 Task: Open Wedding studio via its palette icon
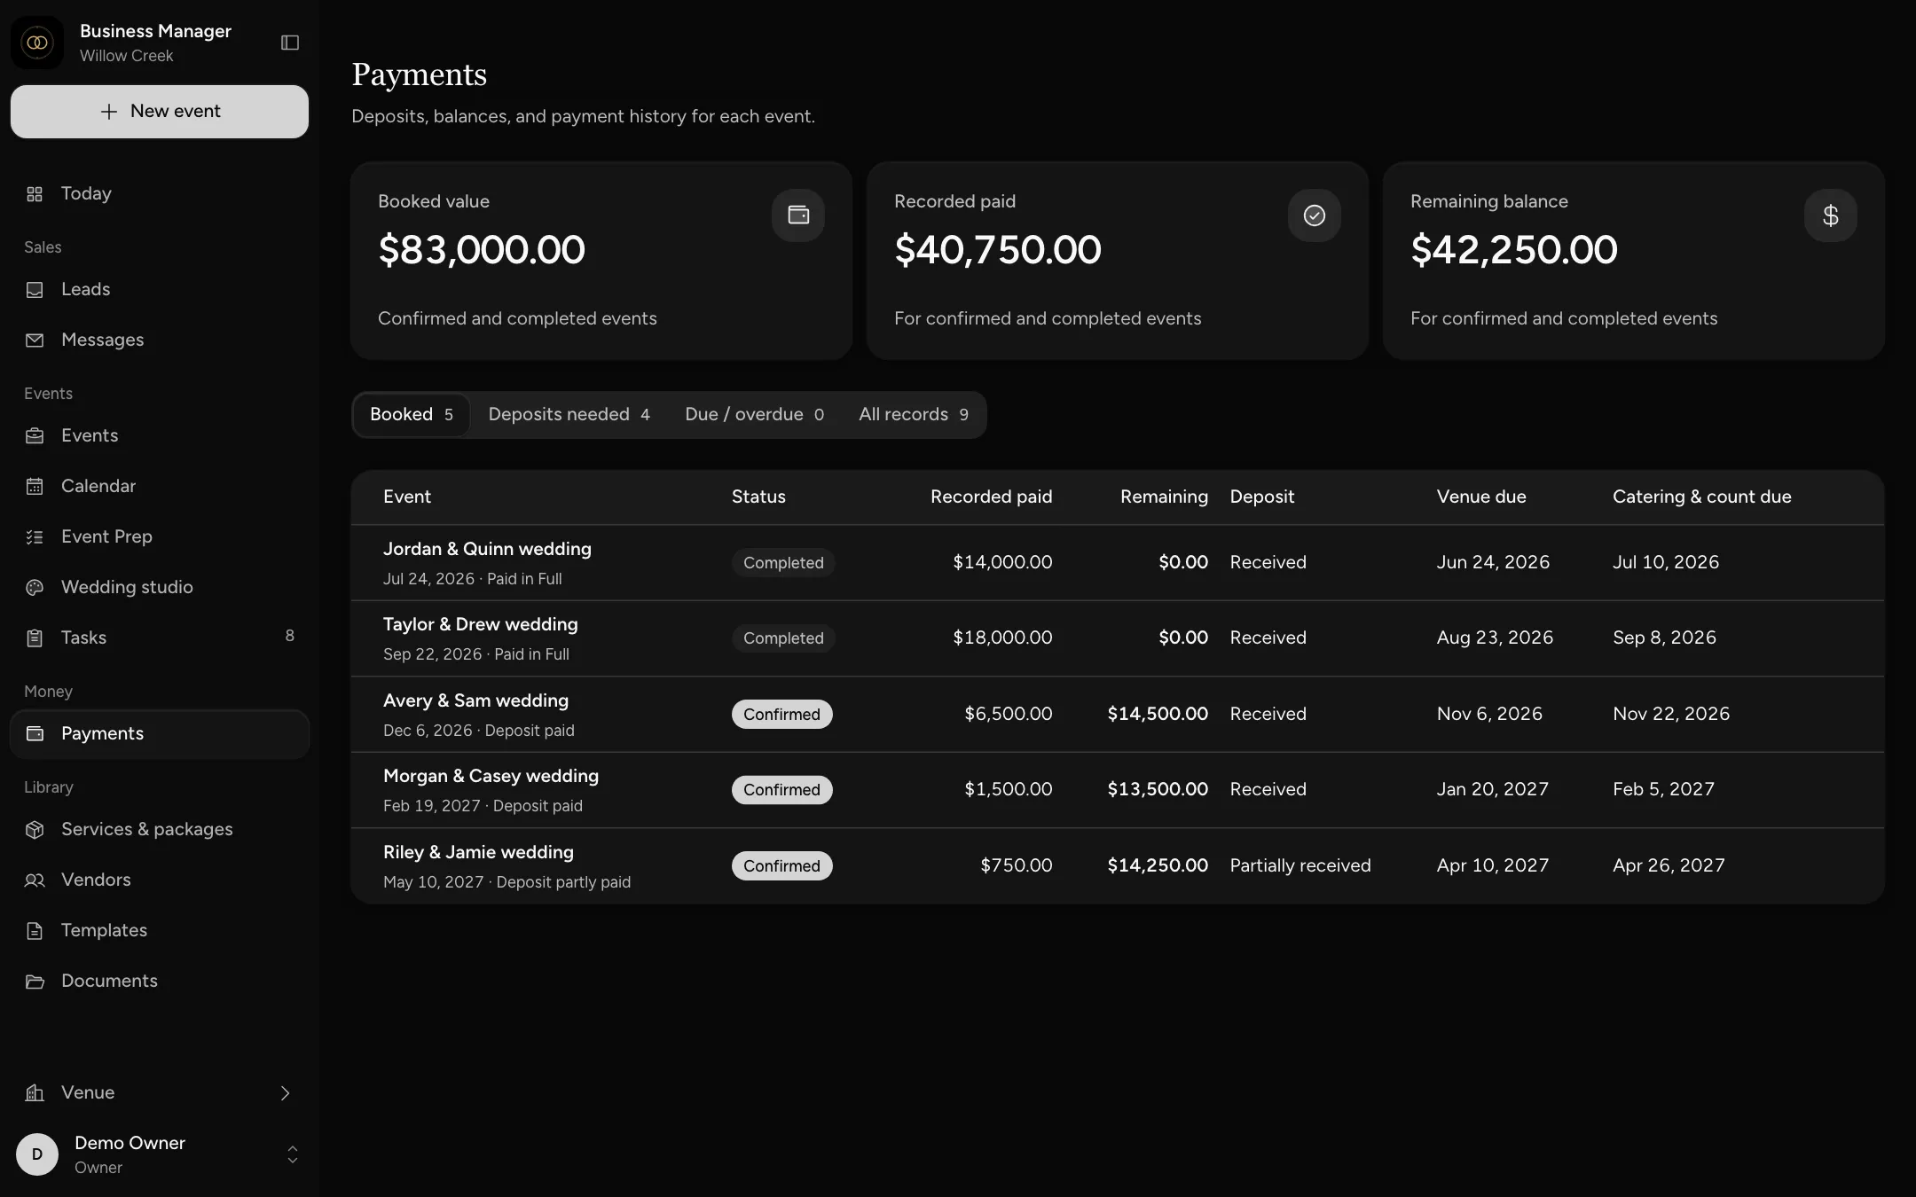coord(35,588)
